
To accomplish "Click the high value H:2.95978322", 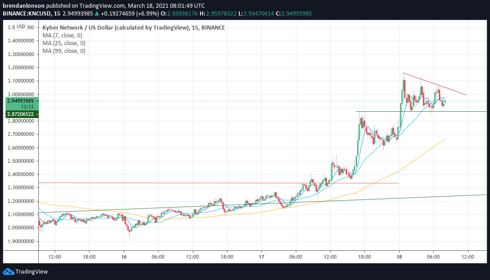I will click(x=218, y=13).
